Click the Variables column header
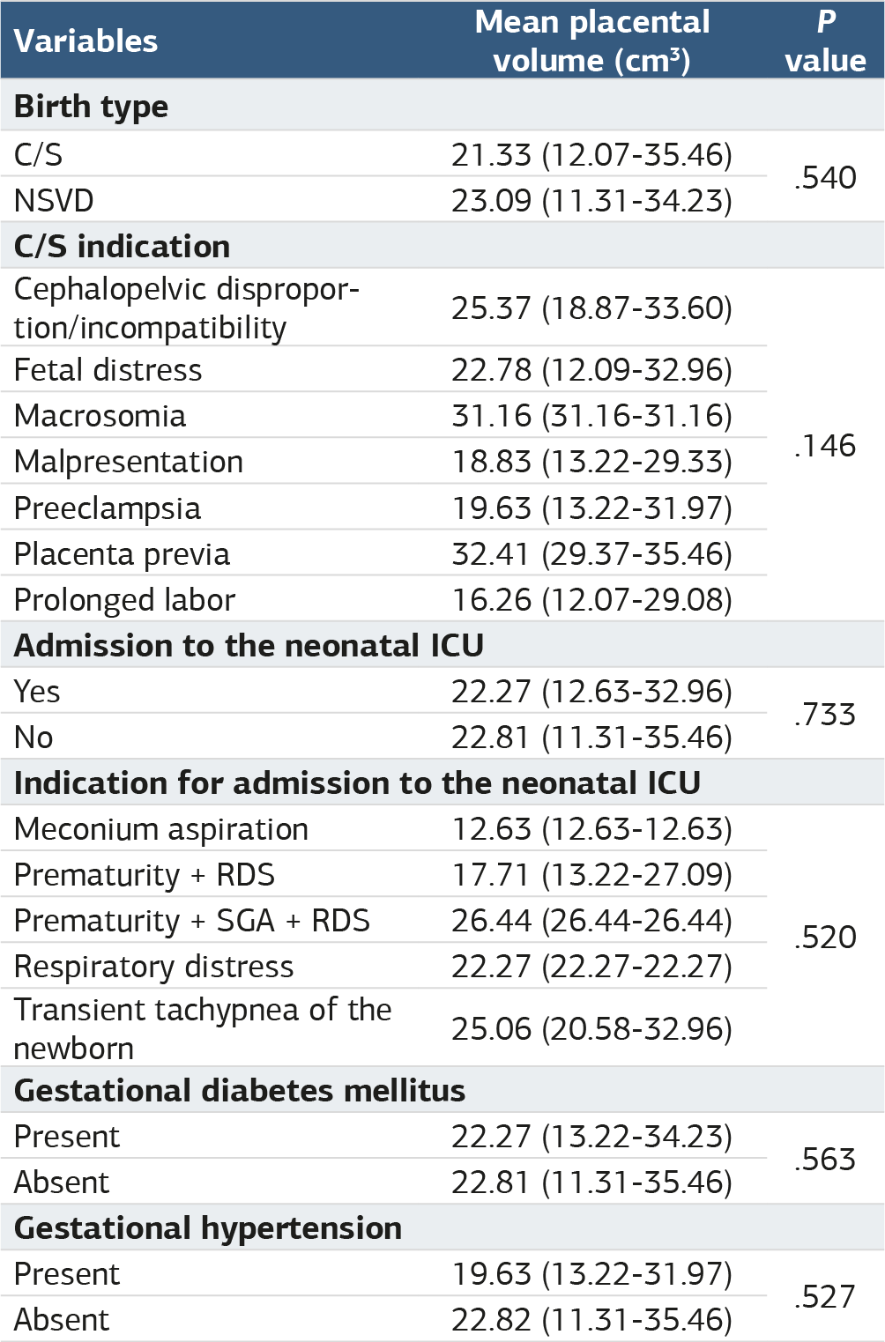885x1342 pixels. [x=86, y=41]
